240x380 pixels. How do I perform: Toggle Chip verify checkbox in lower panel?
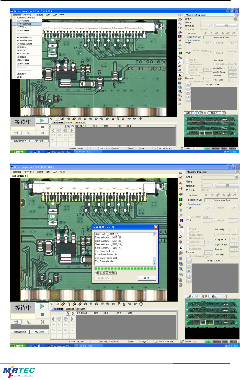click(x=188, y=232)
